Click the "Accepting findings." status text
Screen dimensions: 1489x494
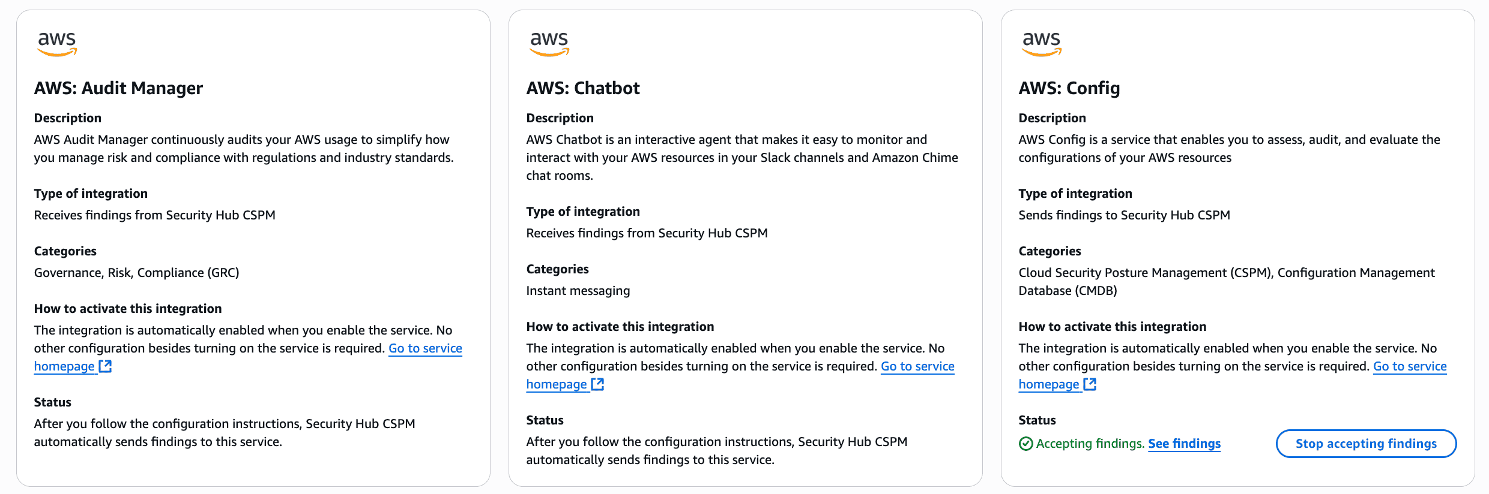click(x=1090, y=444)
